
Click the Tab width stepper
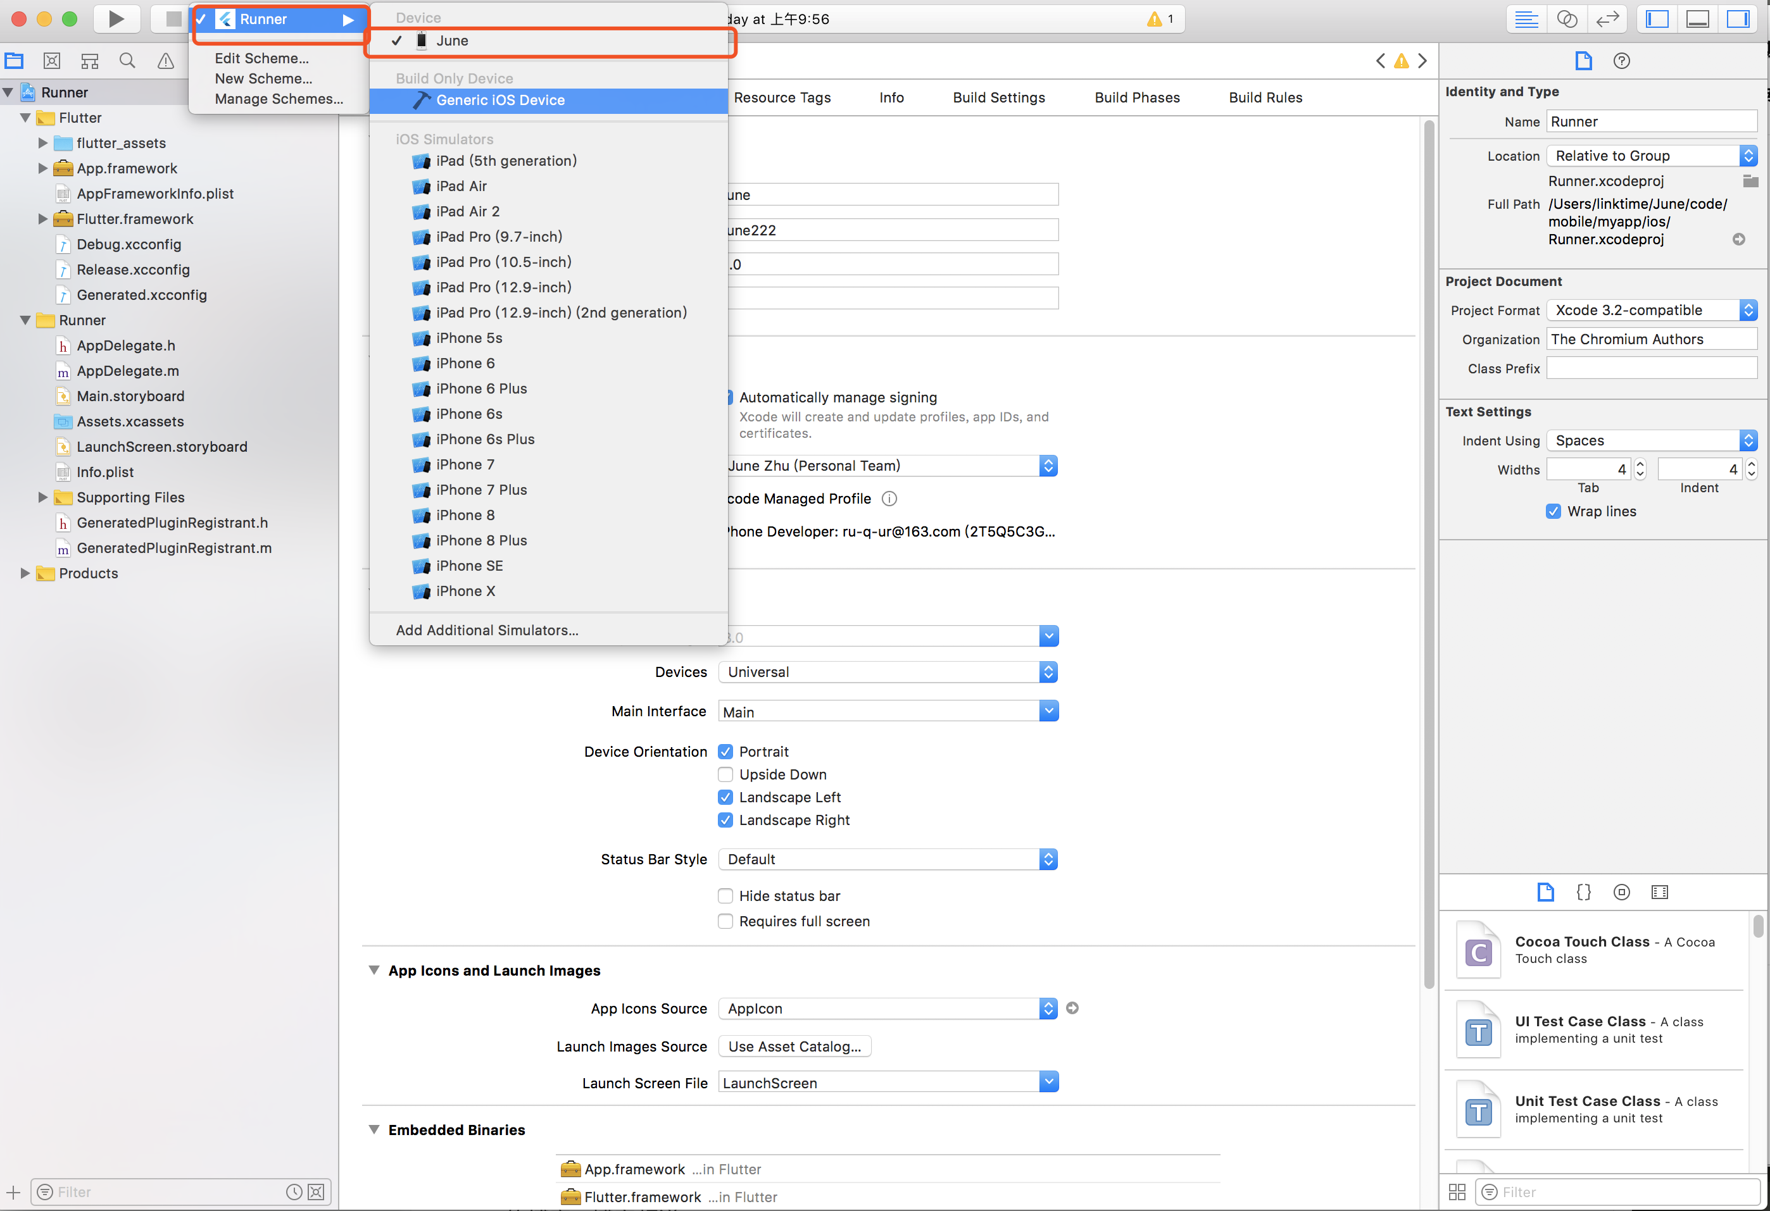[1640, 469]
